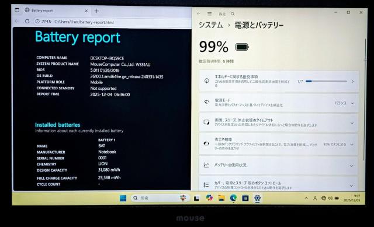The height and width of the screenshot is (227, 374).
Task: Open the Settings navigation hamburger menu
Action: click(x=209, y=14)
